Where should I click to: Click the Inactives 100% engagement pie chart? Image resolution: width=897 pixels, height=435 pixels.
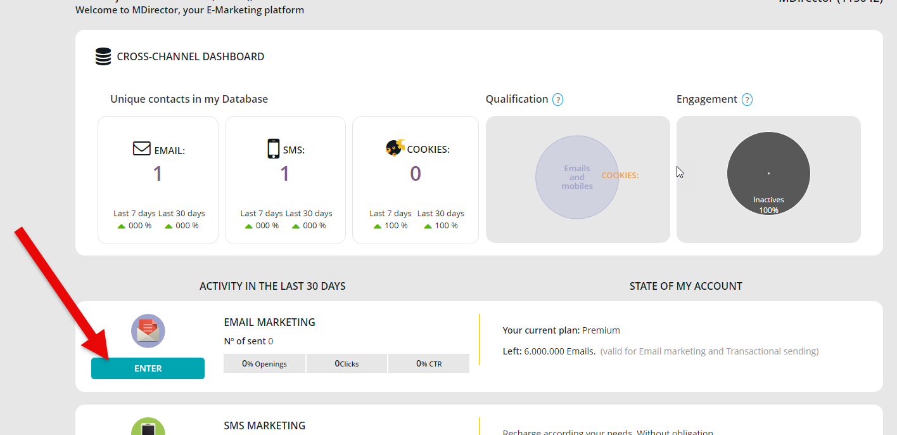(x=768, y=173)
